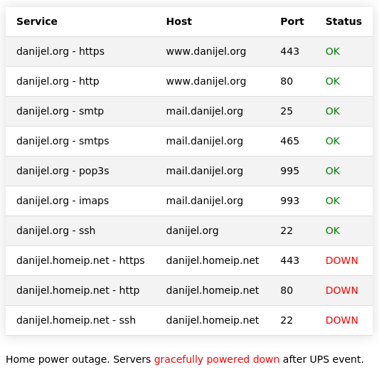
Task: Click port 22 in homeip.net ssh row
Action: (287, 320)
